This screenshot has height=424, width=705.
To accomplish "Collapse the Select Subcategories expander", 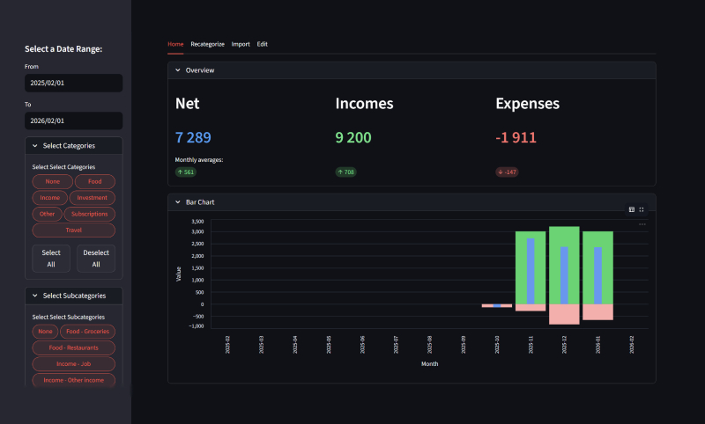I will [x=74, y=296].
